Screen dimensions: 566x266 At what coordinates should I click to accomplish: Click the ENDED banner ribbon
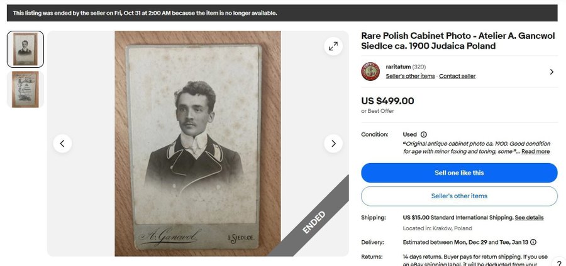[314, 222]
